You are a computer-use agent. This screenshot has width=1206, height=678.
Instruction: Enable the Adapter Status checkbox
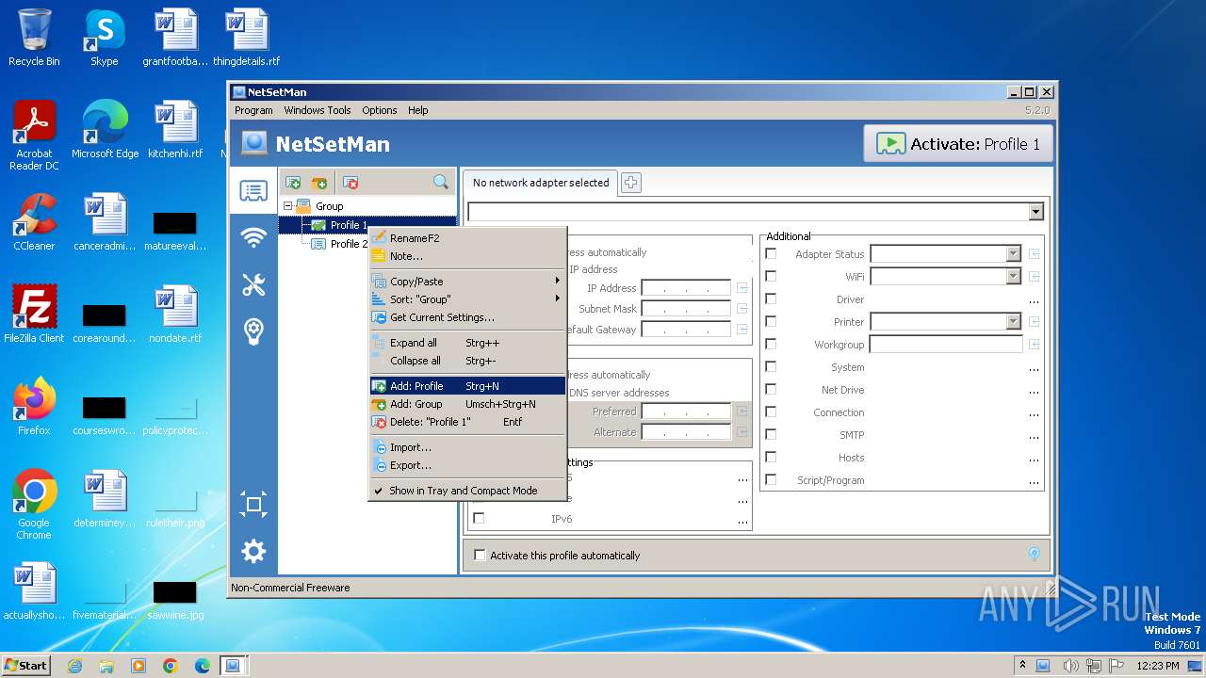771,253
